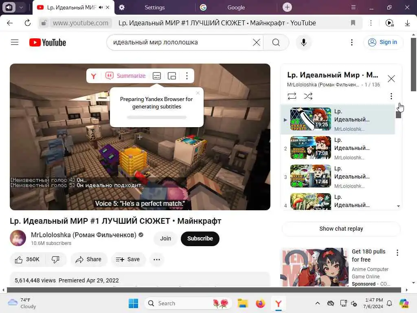
Task: Close the playlist panel
Action: (391, 79)
